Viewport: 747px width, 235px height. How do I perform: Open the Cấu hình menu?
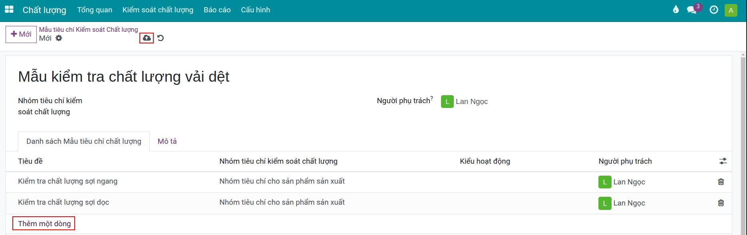255,10
